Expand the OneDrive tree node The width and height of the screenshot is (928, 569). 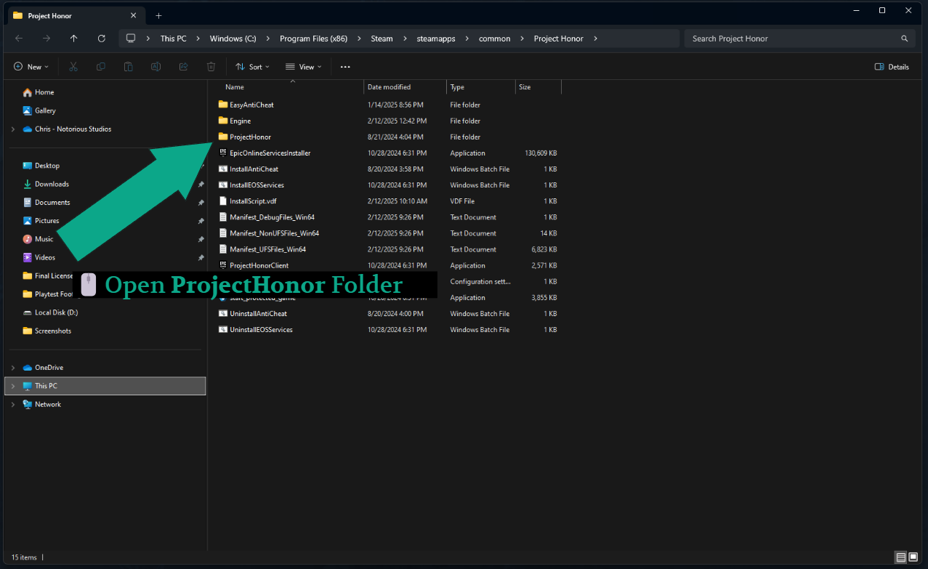pos(13,368)
